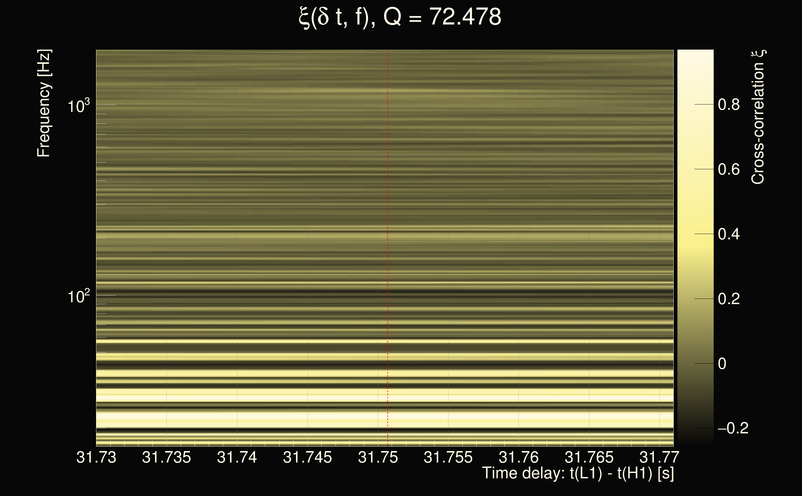The image size is (802, 496).
Task: Click the 0.4 mark on the colorbar
Action: pyautogui.click(x=729, y=234)
